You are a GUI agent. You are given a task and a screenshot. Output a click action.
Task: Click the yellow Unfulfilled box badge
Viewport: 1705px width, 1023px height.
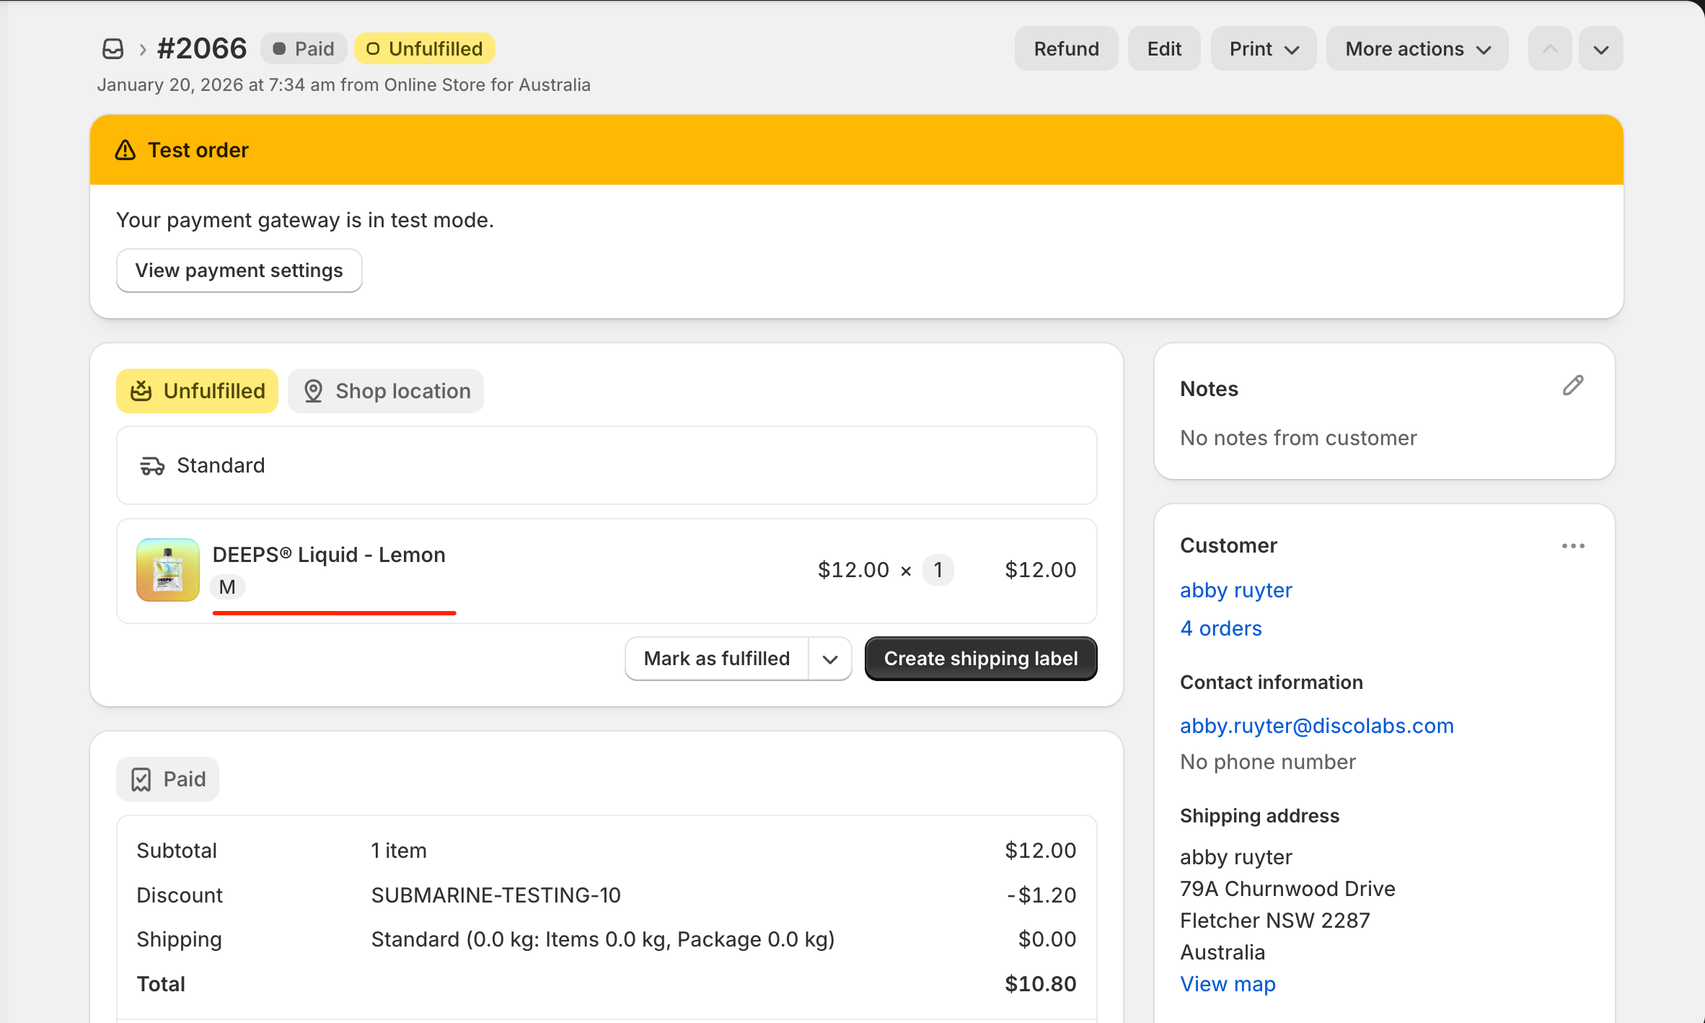197,391
